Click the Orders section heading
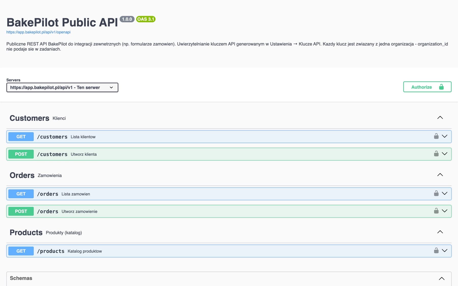Viewport: 458px width, 286px height. tap(22, 175)
